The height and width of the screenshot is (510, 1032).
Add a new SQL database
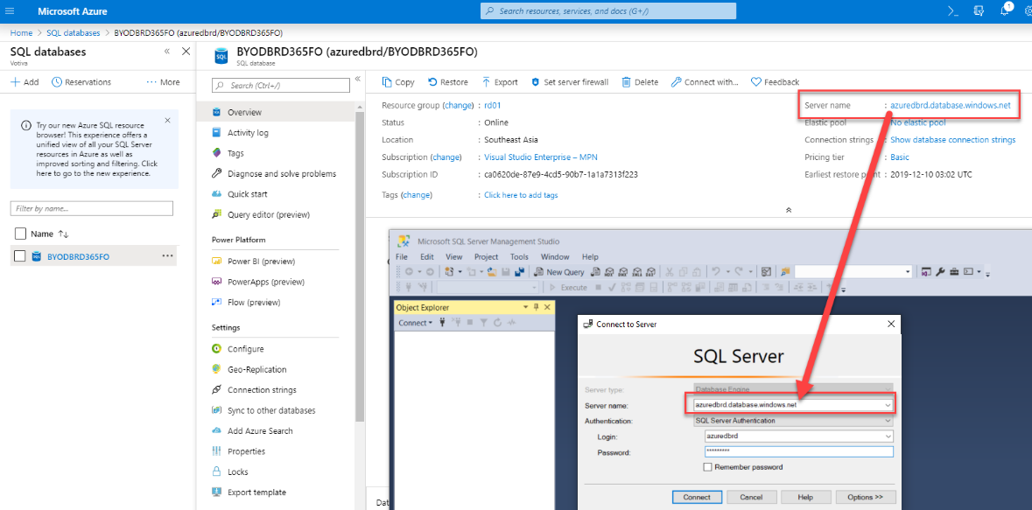tap(25, 82)
